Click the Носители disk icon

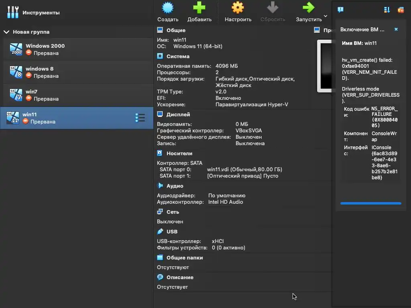tap(160, 153)
